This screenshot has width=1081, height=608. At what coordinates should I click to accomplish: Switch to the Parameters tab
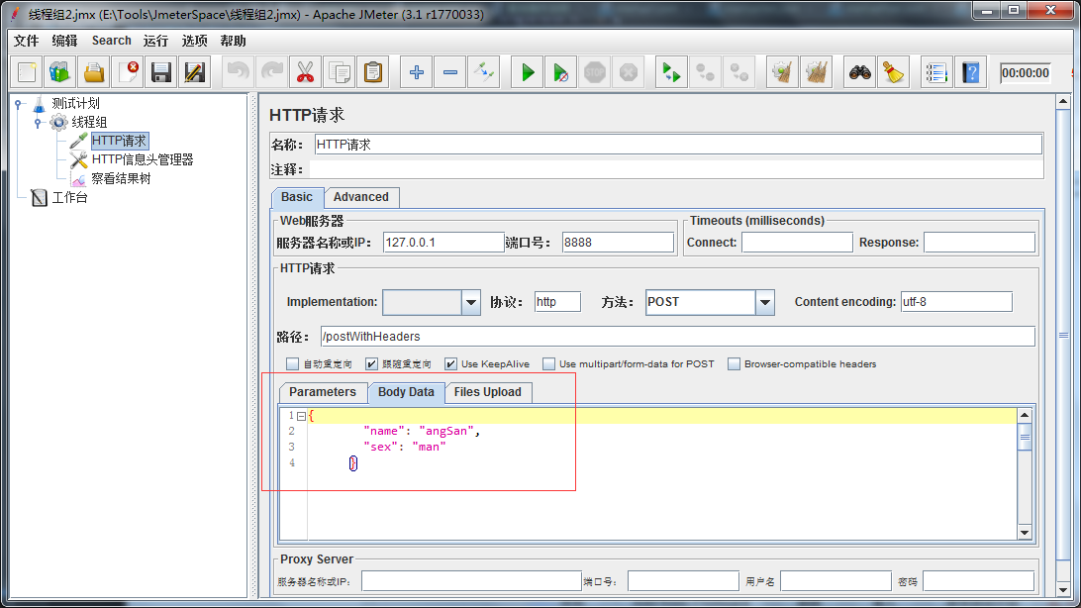pyautogui.click(x=323, y=392)
